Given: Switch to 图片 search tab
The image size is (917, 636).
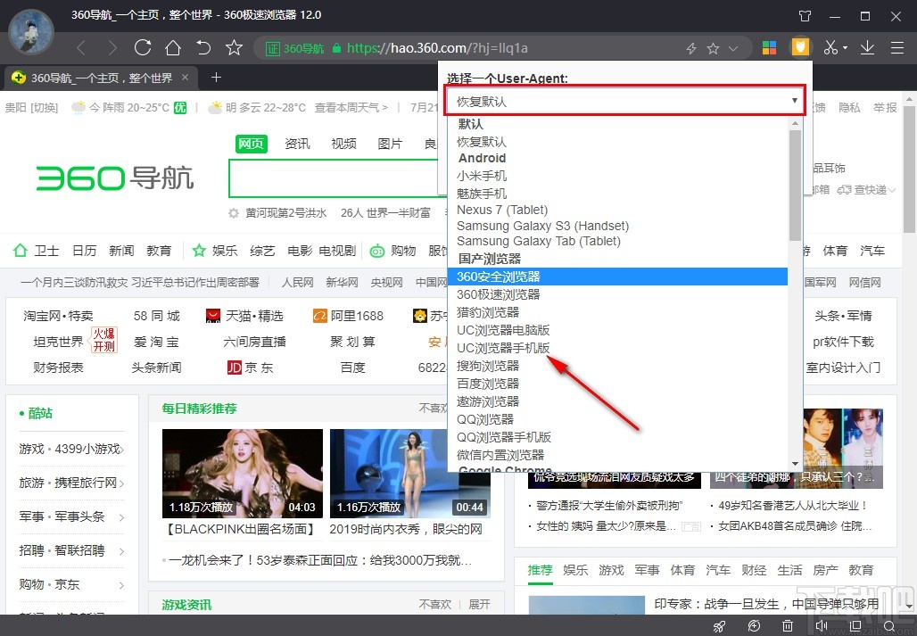Looking at the screenshot, I should pos(390,144).
